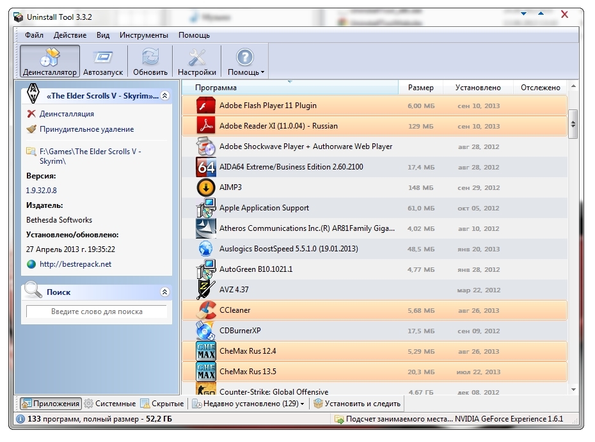
Task: Sort by the Установлено column header
Action: [x=478, y=88]
